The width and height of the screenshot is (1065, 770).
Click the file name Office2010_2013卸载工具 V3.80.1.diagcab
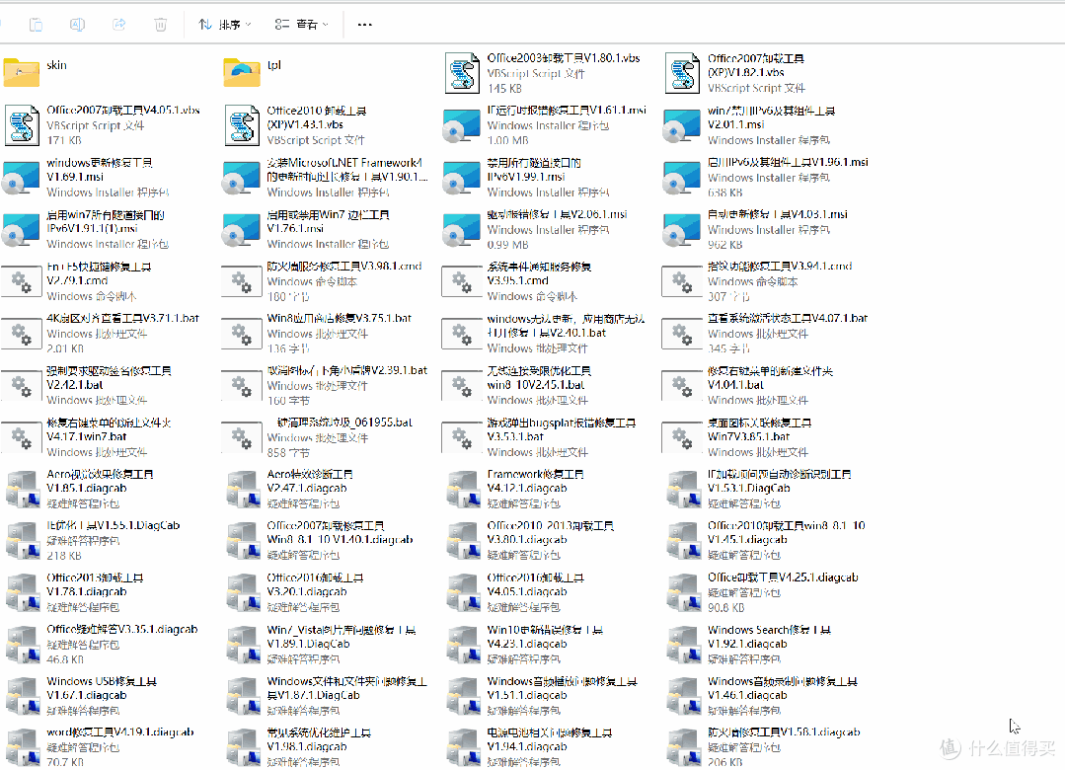tap(550, 533)
